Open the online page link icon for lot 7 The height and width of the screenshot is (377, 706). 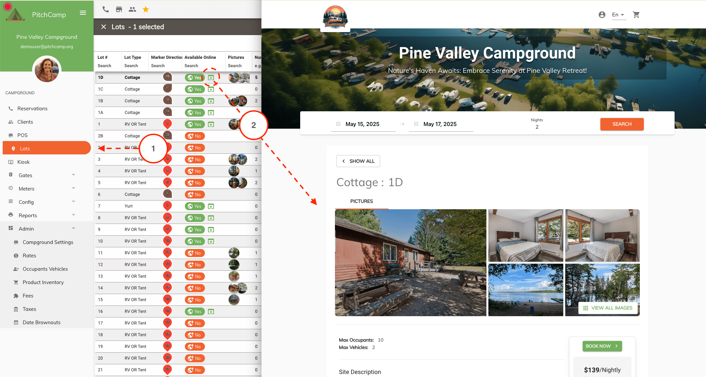coord(211,206)
